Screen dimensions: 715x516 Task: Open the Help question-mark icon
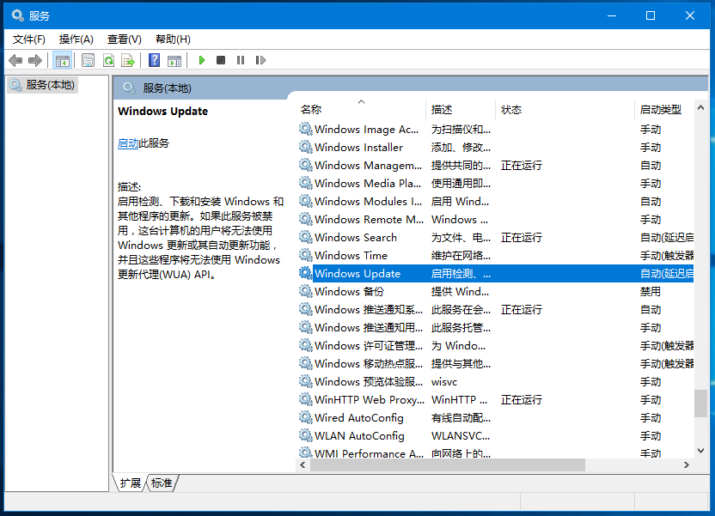point(154,60)
